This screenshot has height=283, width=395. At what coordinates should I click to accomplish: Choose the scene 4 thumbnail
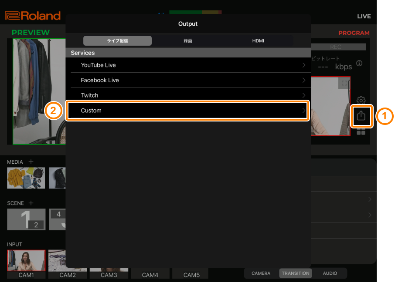pyautogui.click(x=57, y=219)
